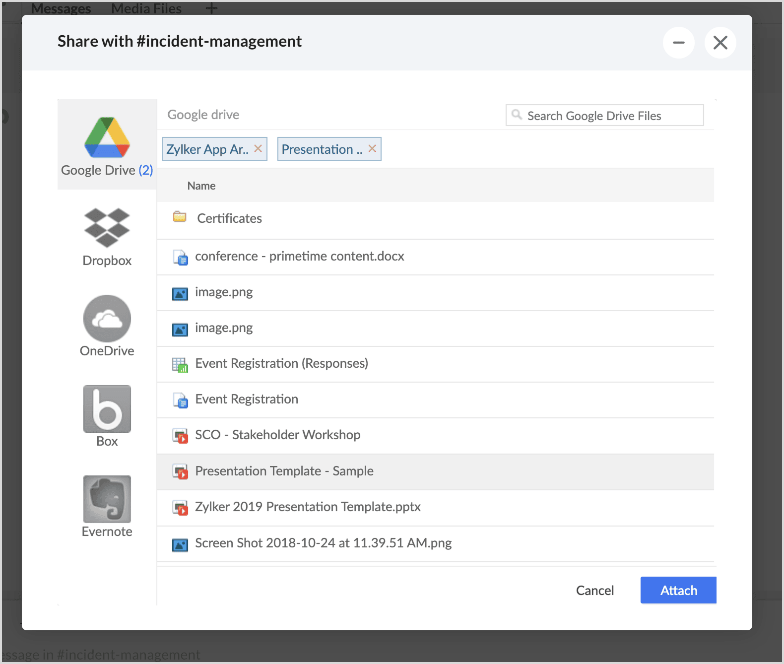Click the image icon of first image.png

(180, 294)
